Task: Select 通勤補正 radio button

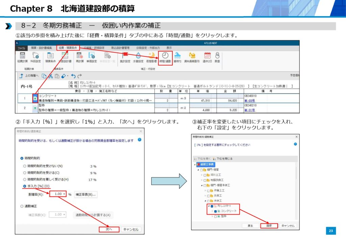Action: point(22,206)
